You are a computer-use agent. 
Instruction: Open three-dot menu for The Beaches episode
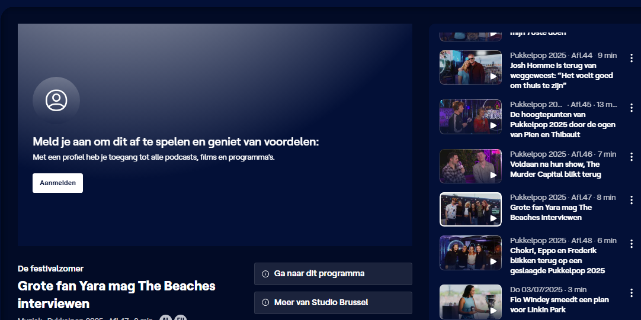[x=631, y=200]
